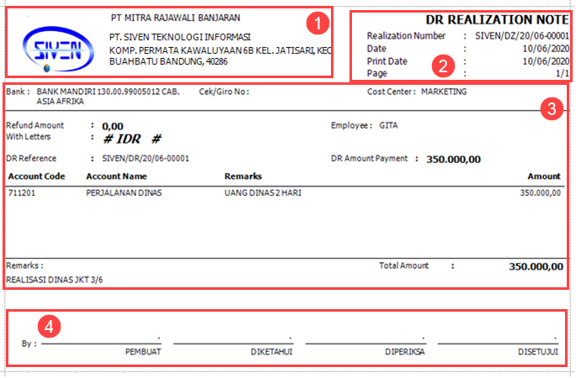
Task: Click the DISETUJUI signature label
Action: [x=538, y=352]
